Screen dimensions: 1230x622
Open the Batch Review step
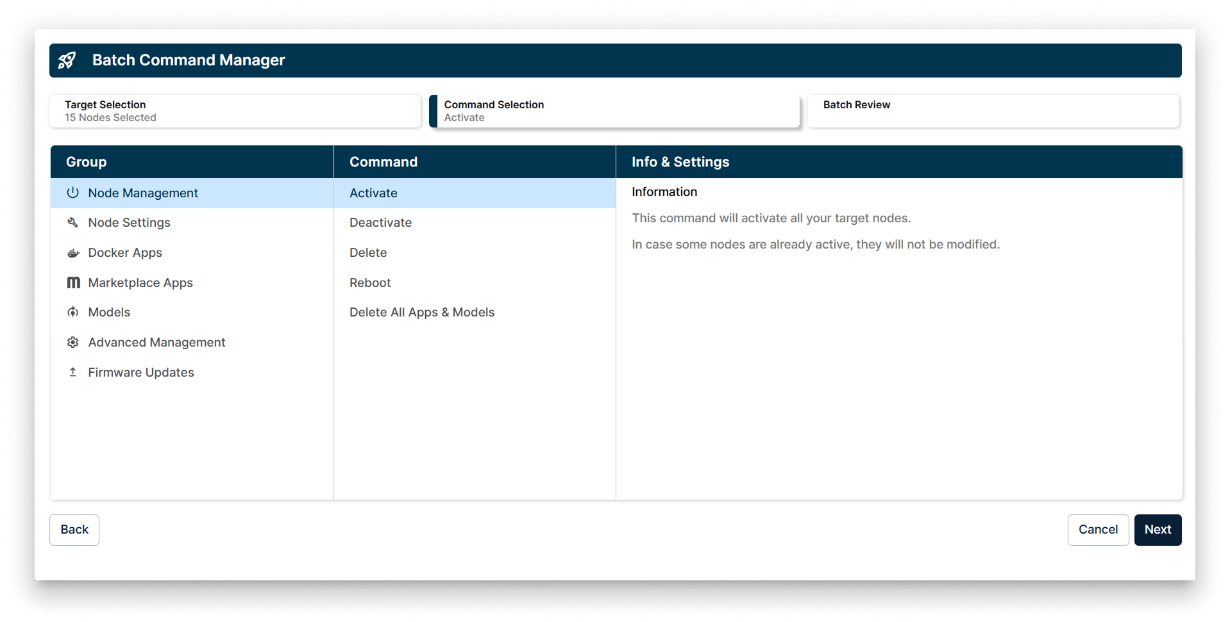[993, 111]
